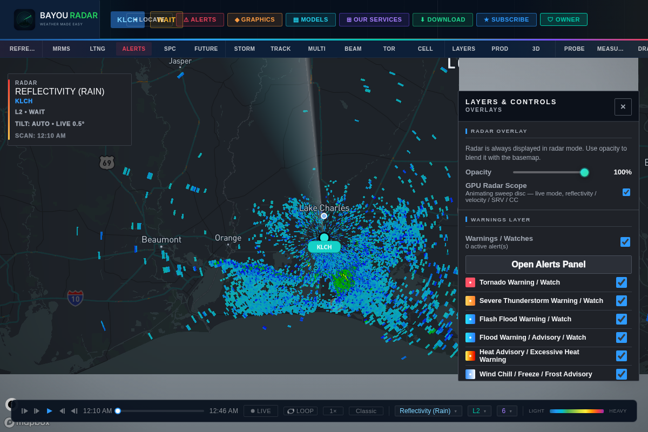The height and width of the screenshot is (432, 648).
Task: Open the frame count 6 dropdown
Action: [507, 411]
